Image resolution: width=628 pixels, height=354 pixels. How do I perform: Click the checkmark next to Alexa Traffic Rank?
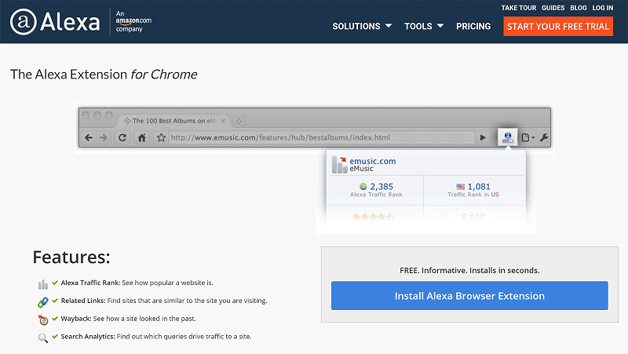pos(55,283)
